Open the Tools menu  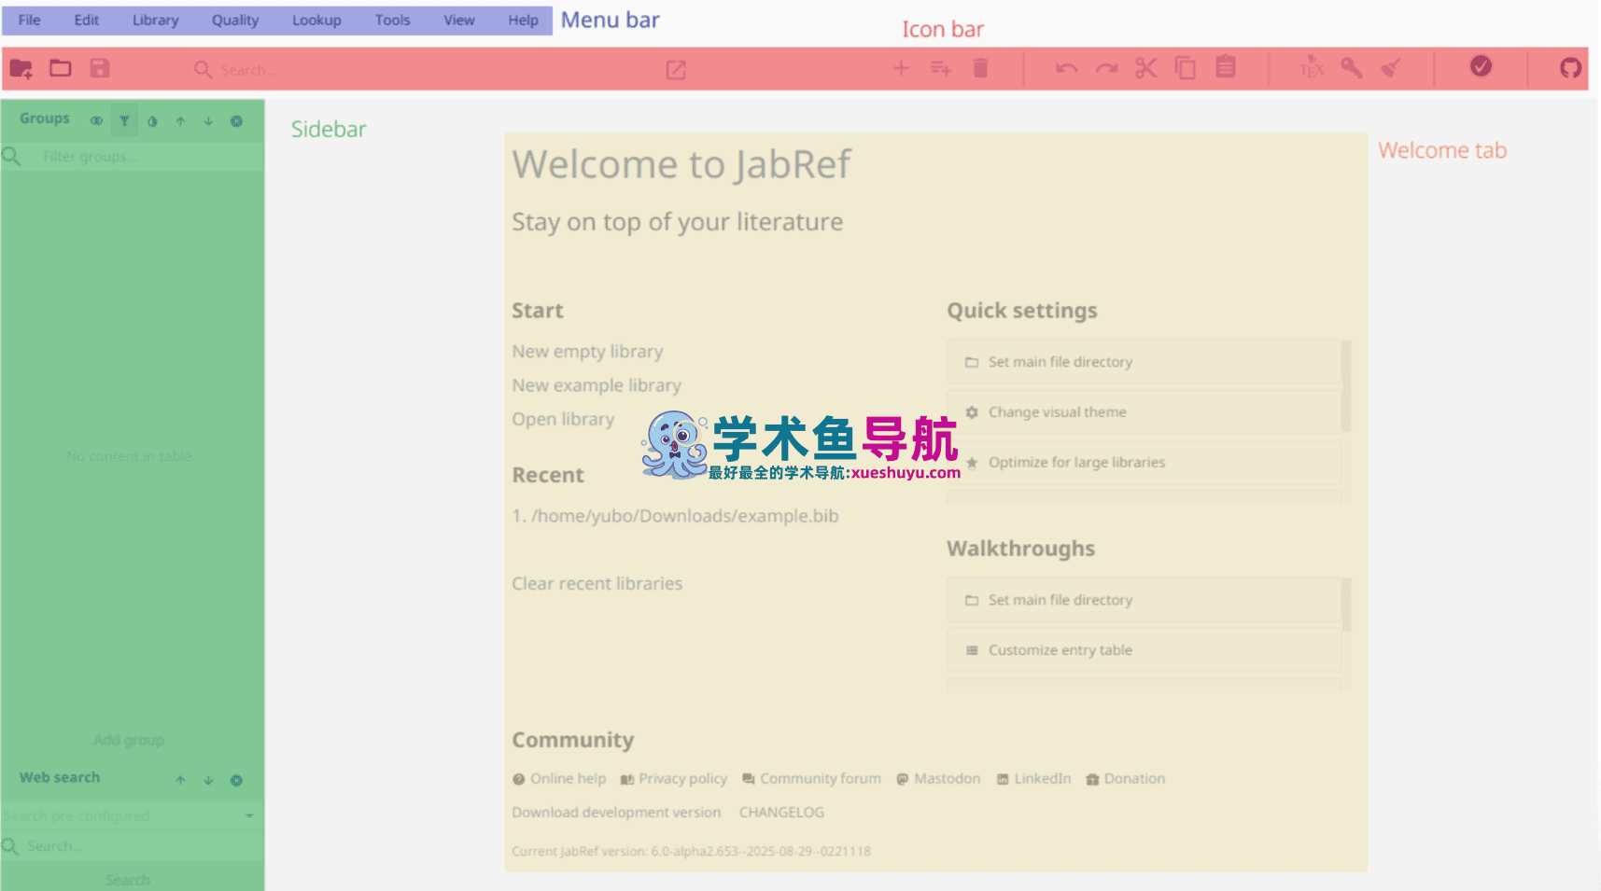(x=392, y=20)
